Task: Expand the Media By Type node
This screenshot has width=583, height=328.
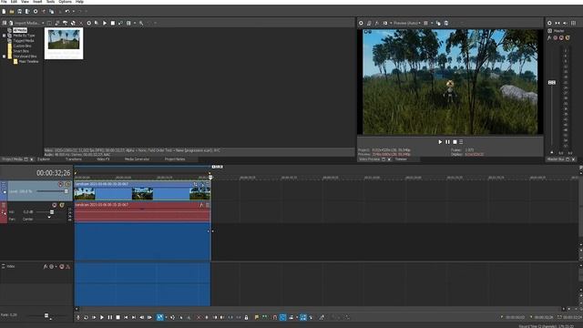Action: point(4,36)
